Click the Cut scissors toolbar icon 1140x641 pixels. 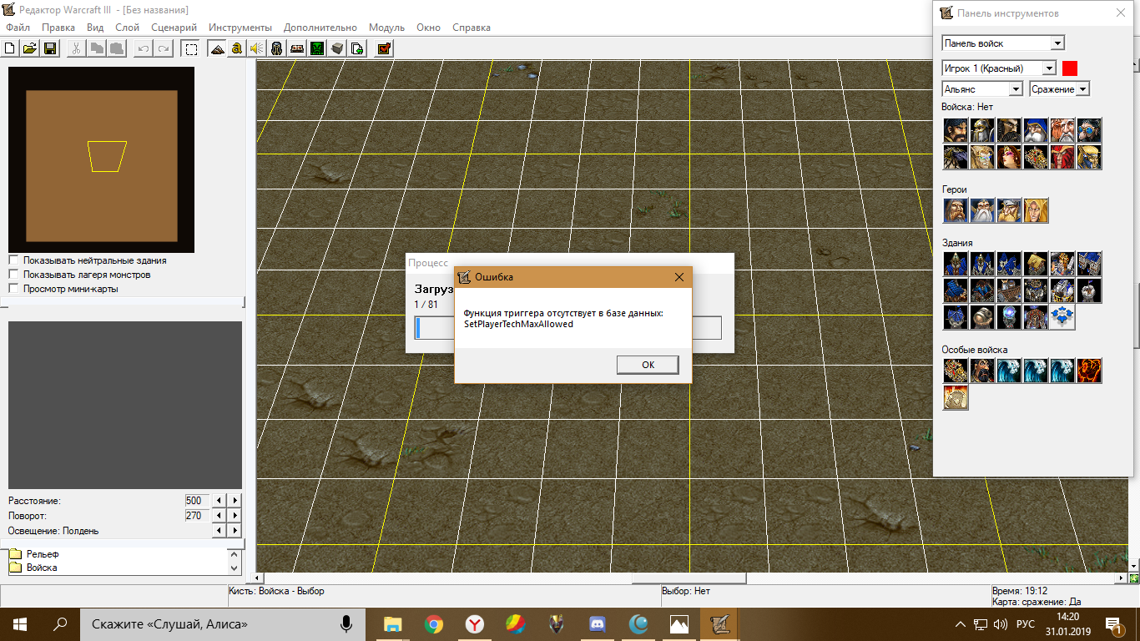[76, 48]
